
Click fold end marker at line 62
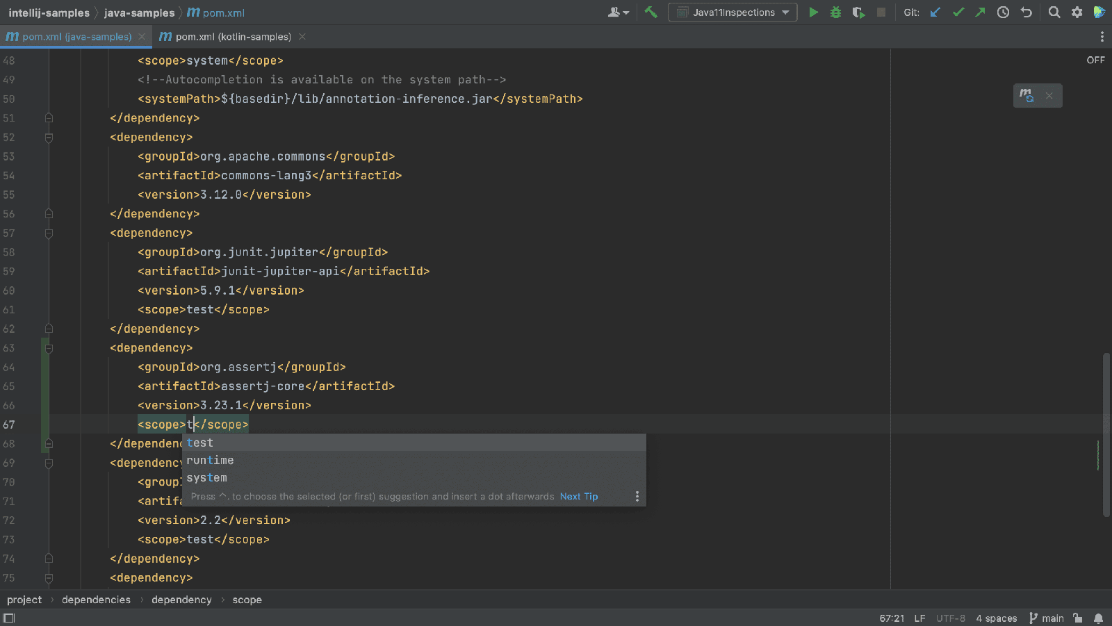(x=49, y=329)
